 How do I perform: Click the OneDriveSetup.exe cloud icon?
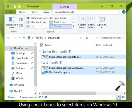pyautogui.click(x=47, y=72)
